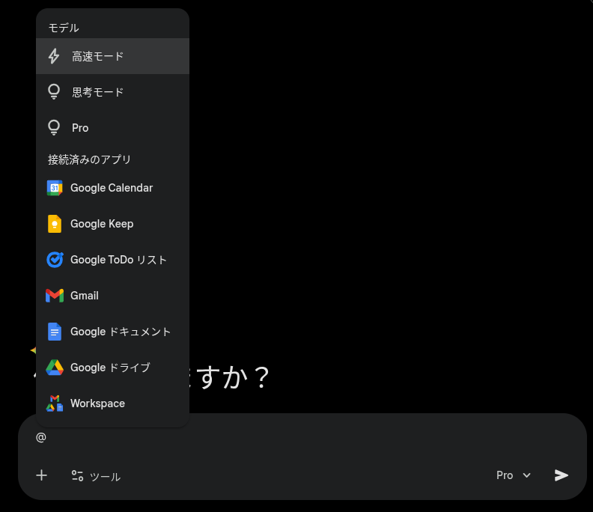Click the Workspace multi-app icon
The height and width of the screenshot is (512, 593).
[55, 403]
